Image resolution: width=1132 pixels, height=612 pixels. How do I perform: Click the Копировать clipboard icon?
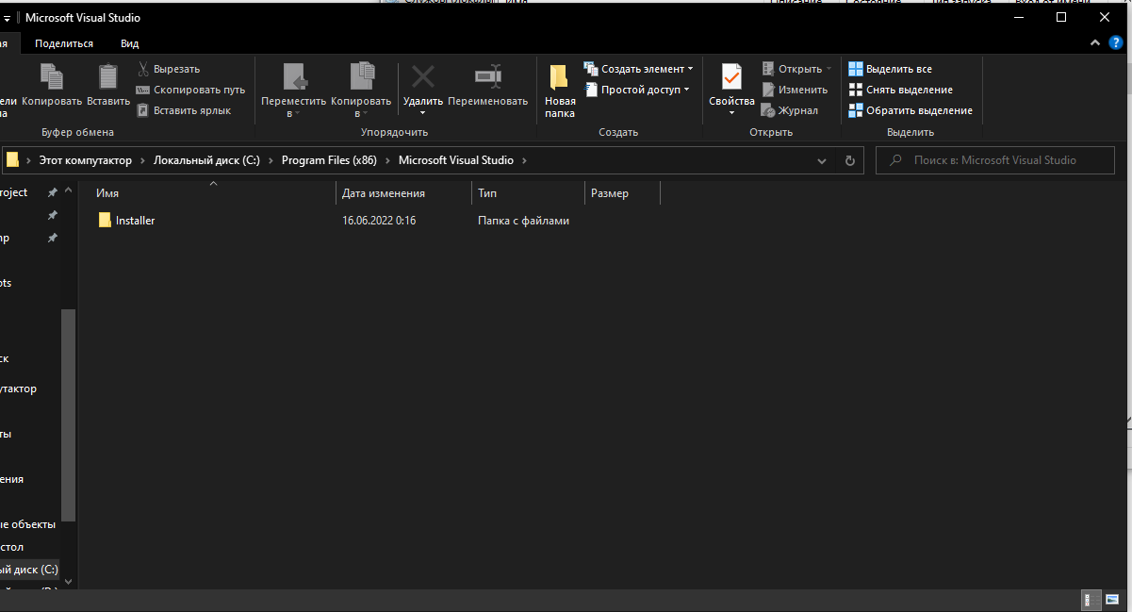(52, 76)
